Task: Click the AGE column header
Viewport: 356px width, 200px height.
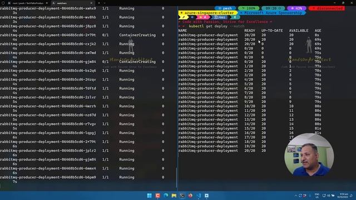Action: [318, 31]
